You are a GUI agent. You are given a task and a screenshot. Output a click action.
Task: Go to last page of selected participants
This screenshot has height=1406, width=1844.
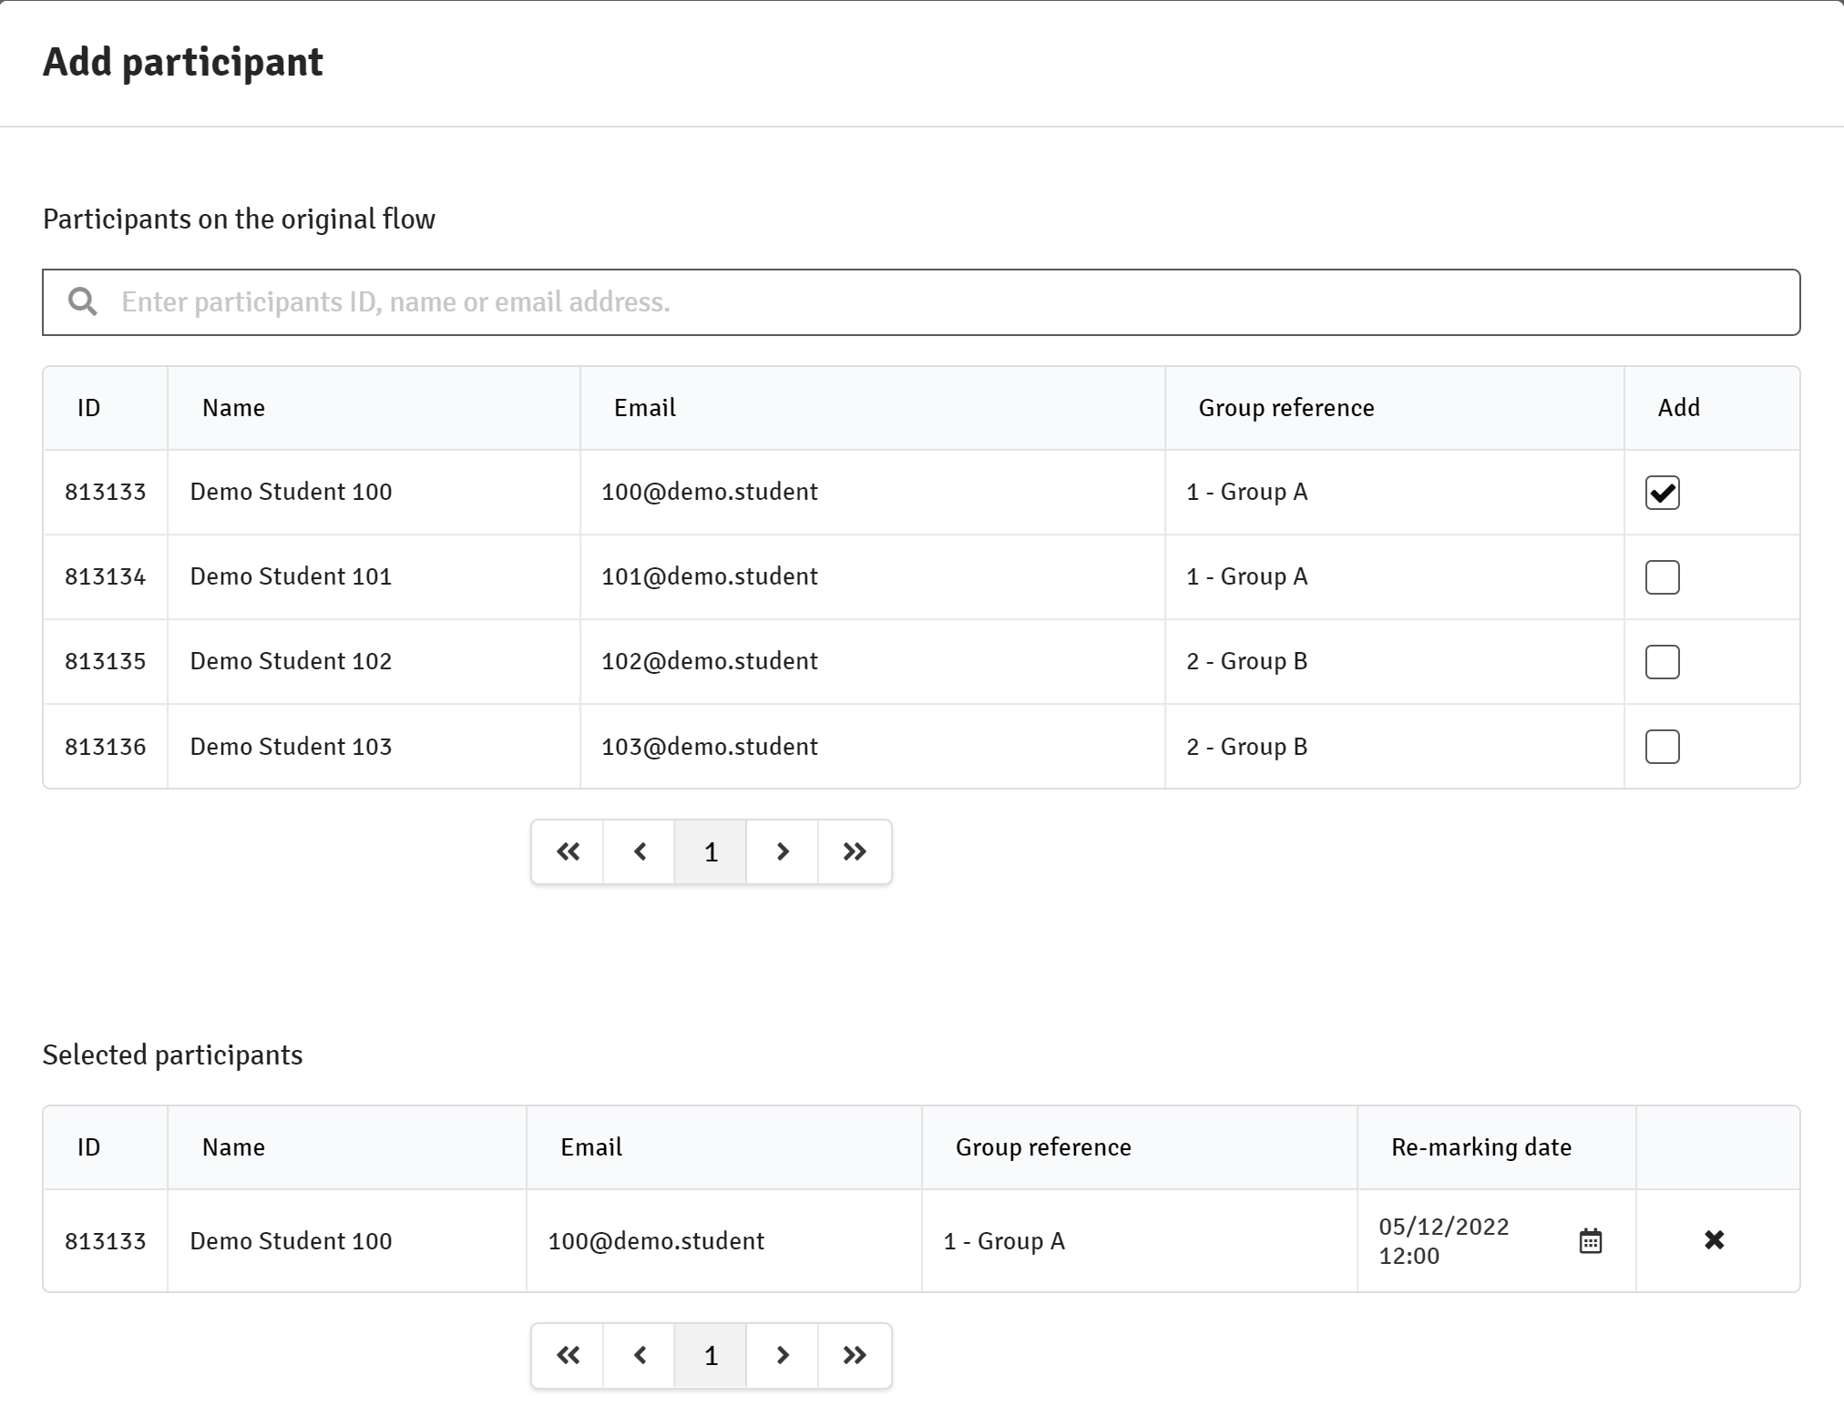(x=855, y=1356)
